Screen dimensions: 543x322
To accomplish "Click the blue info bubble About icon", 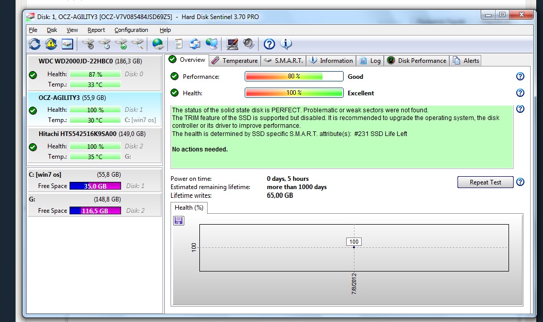I will point(286,44).
